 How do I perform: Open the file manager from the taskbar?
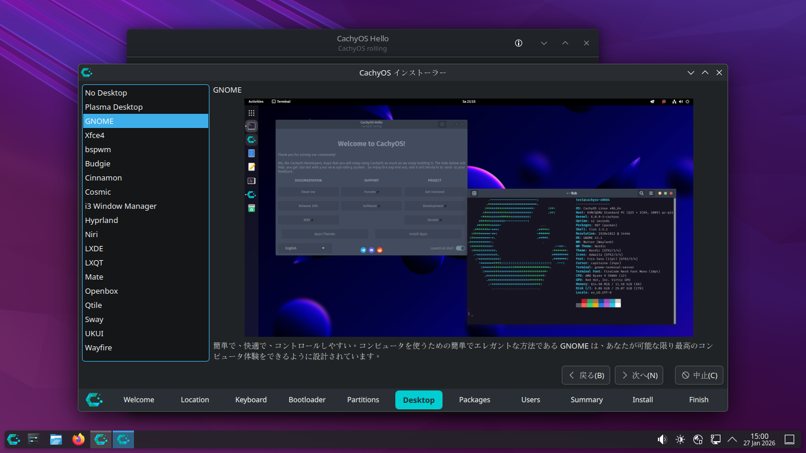tap(56, 439)
